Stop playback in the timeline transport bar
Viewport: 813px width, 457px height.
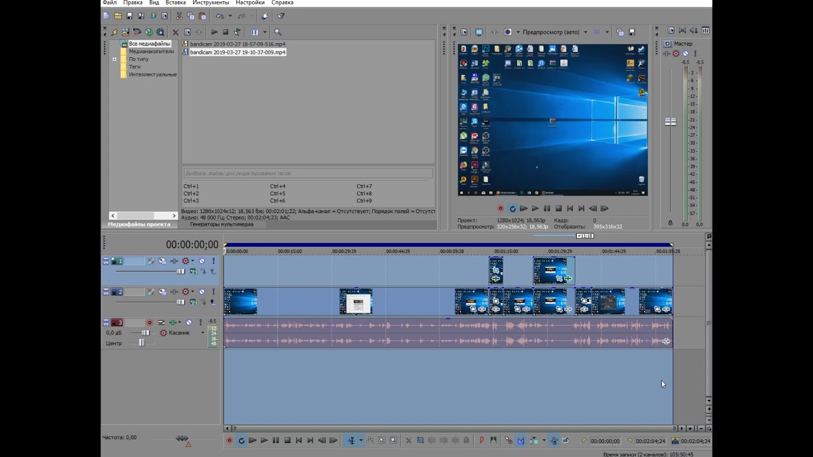pos(287,440)
